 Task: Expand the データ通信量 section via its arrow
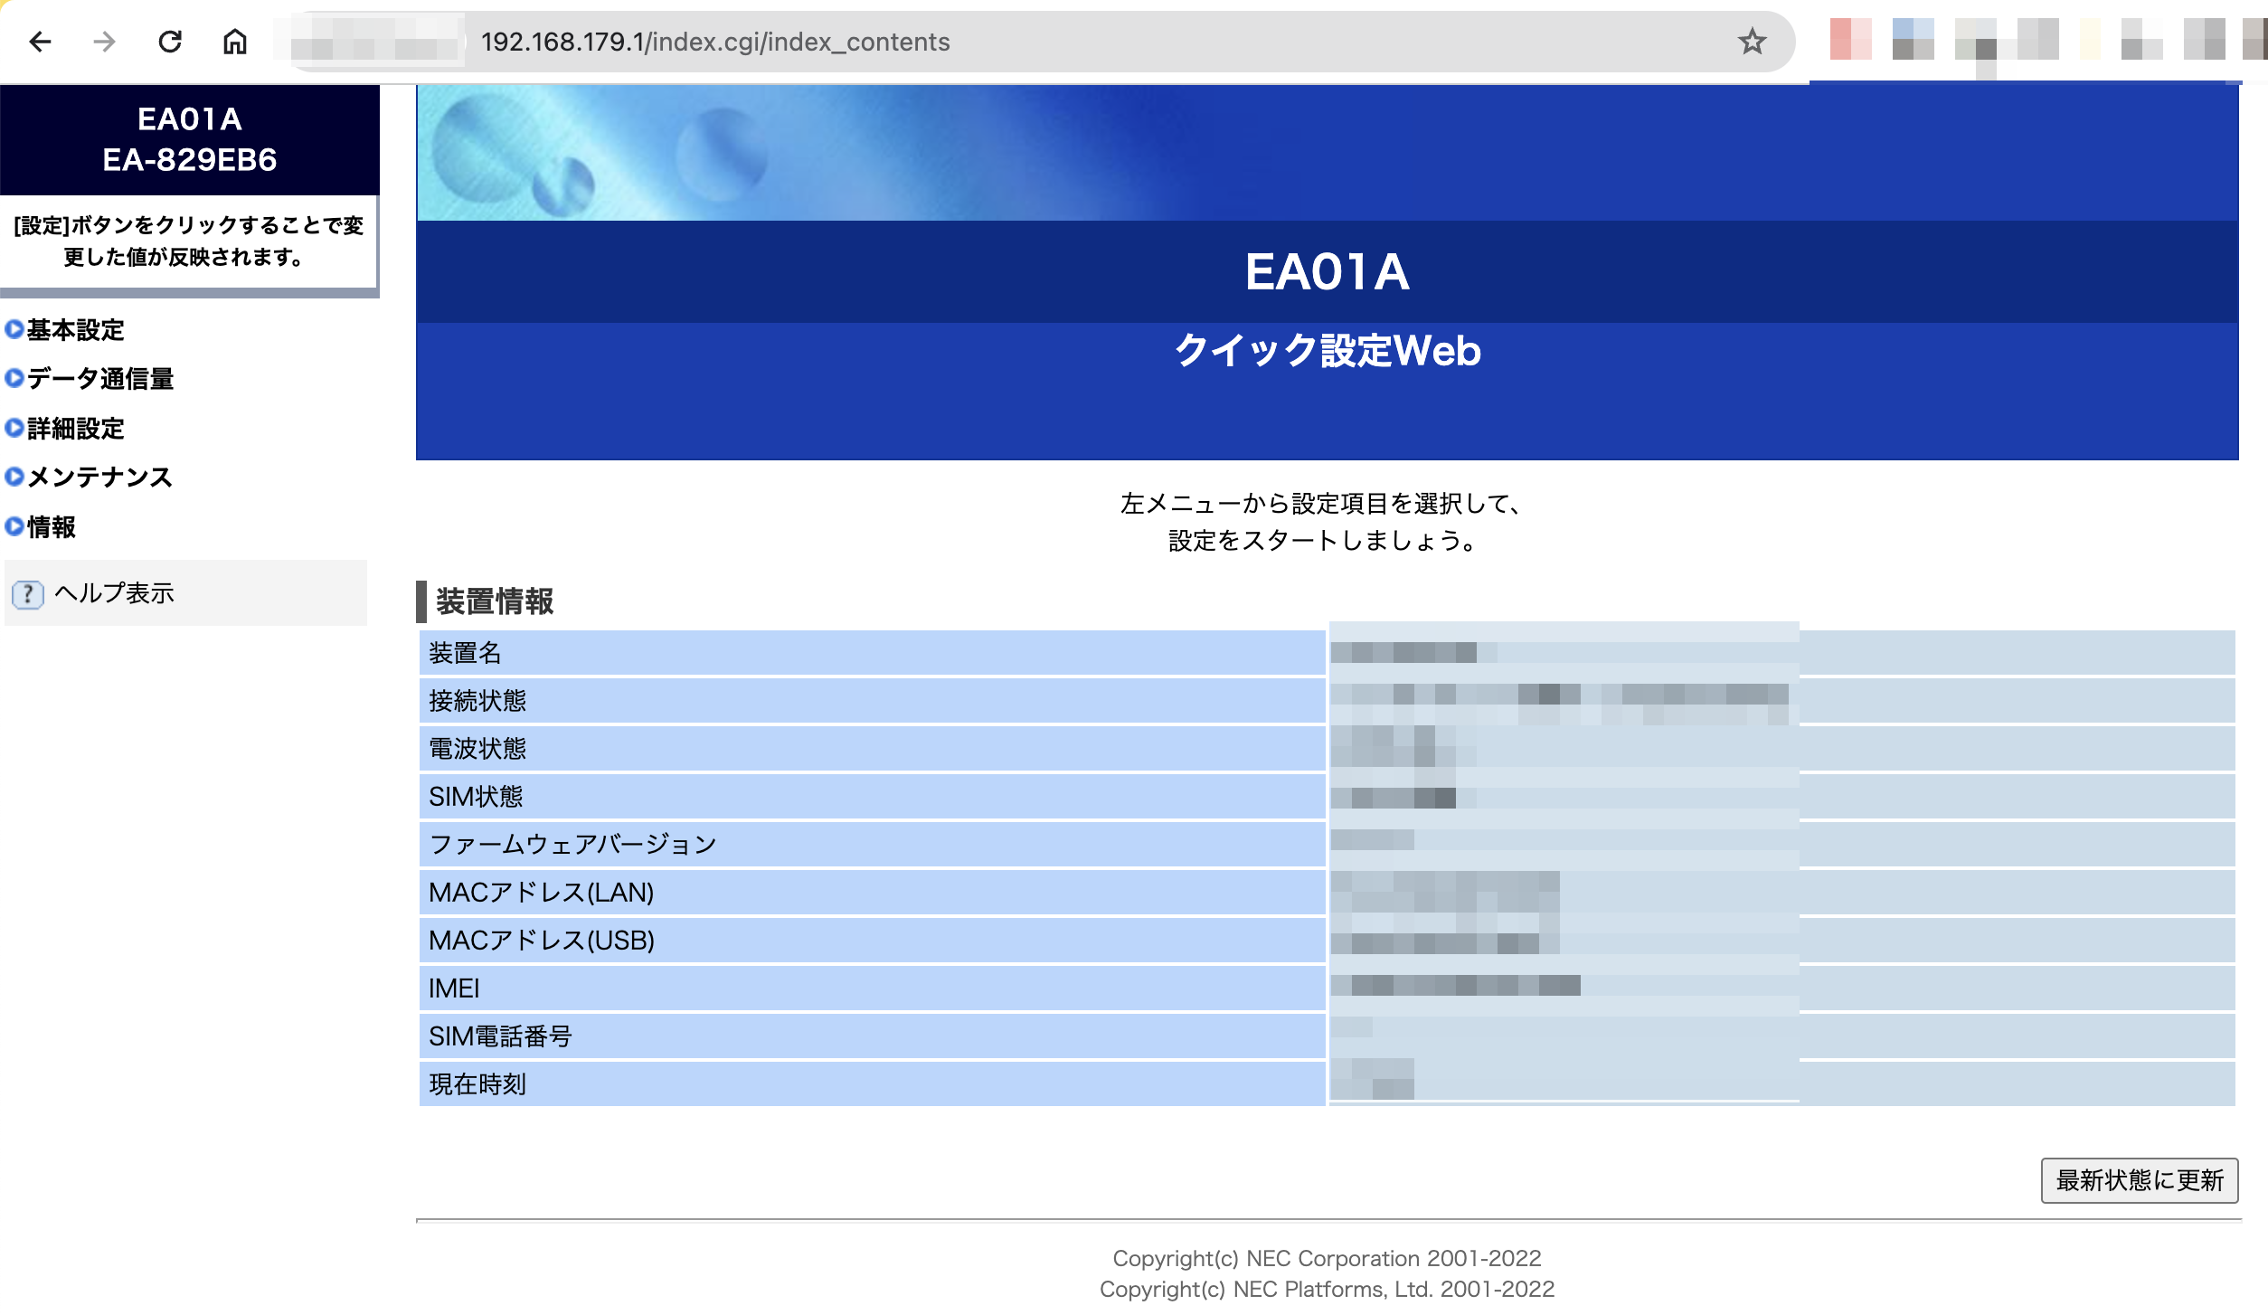pos(13,380)
